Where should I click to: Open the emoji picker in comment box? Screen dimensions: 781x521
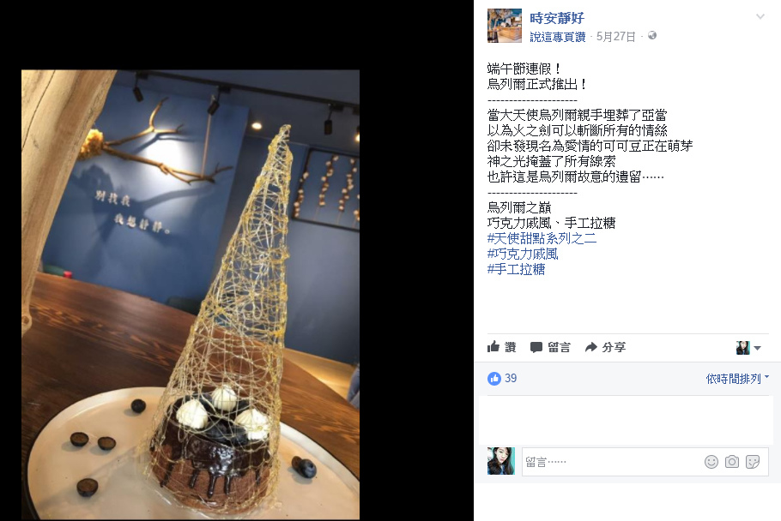[x=711, y=462]
